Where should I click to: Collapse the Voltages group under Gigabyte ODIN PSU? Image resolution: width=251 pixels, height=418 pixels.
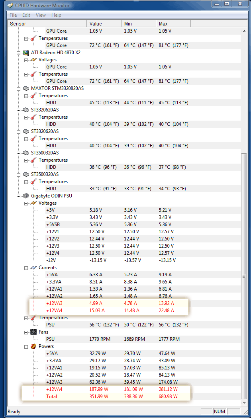coord(26,203)
